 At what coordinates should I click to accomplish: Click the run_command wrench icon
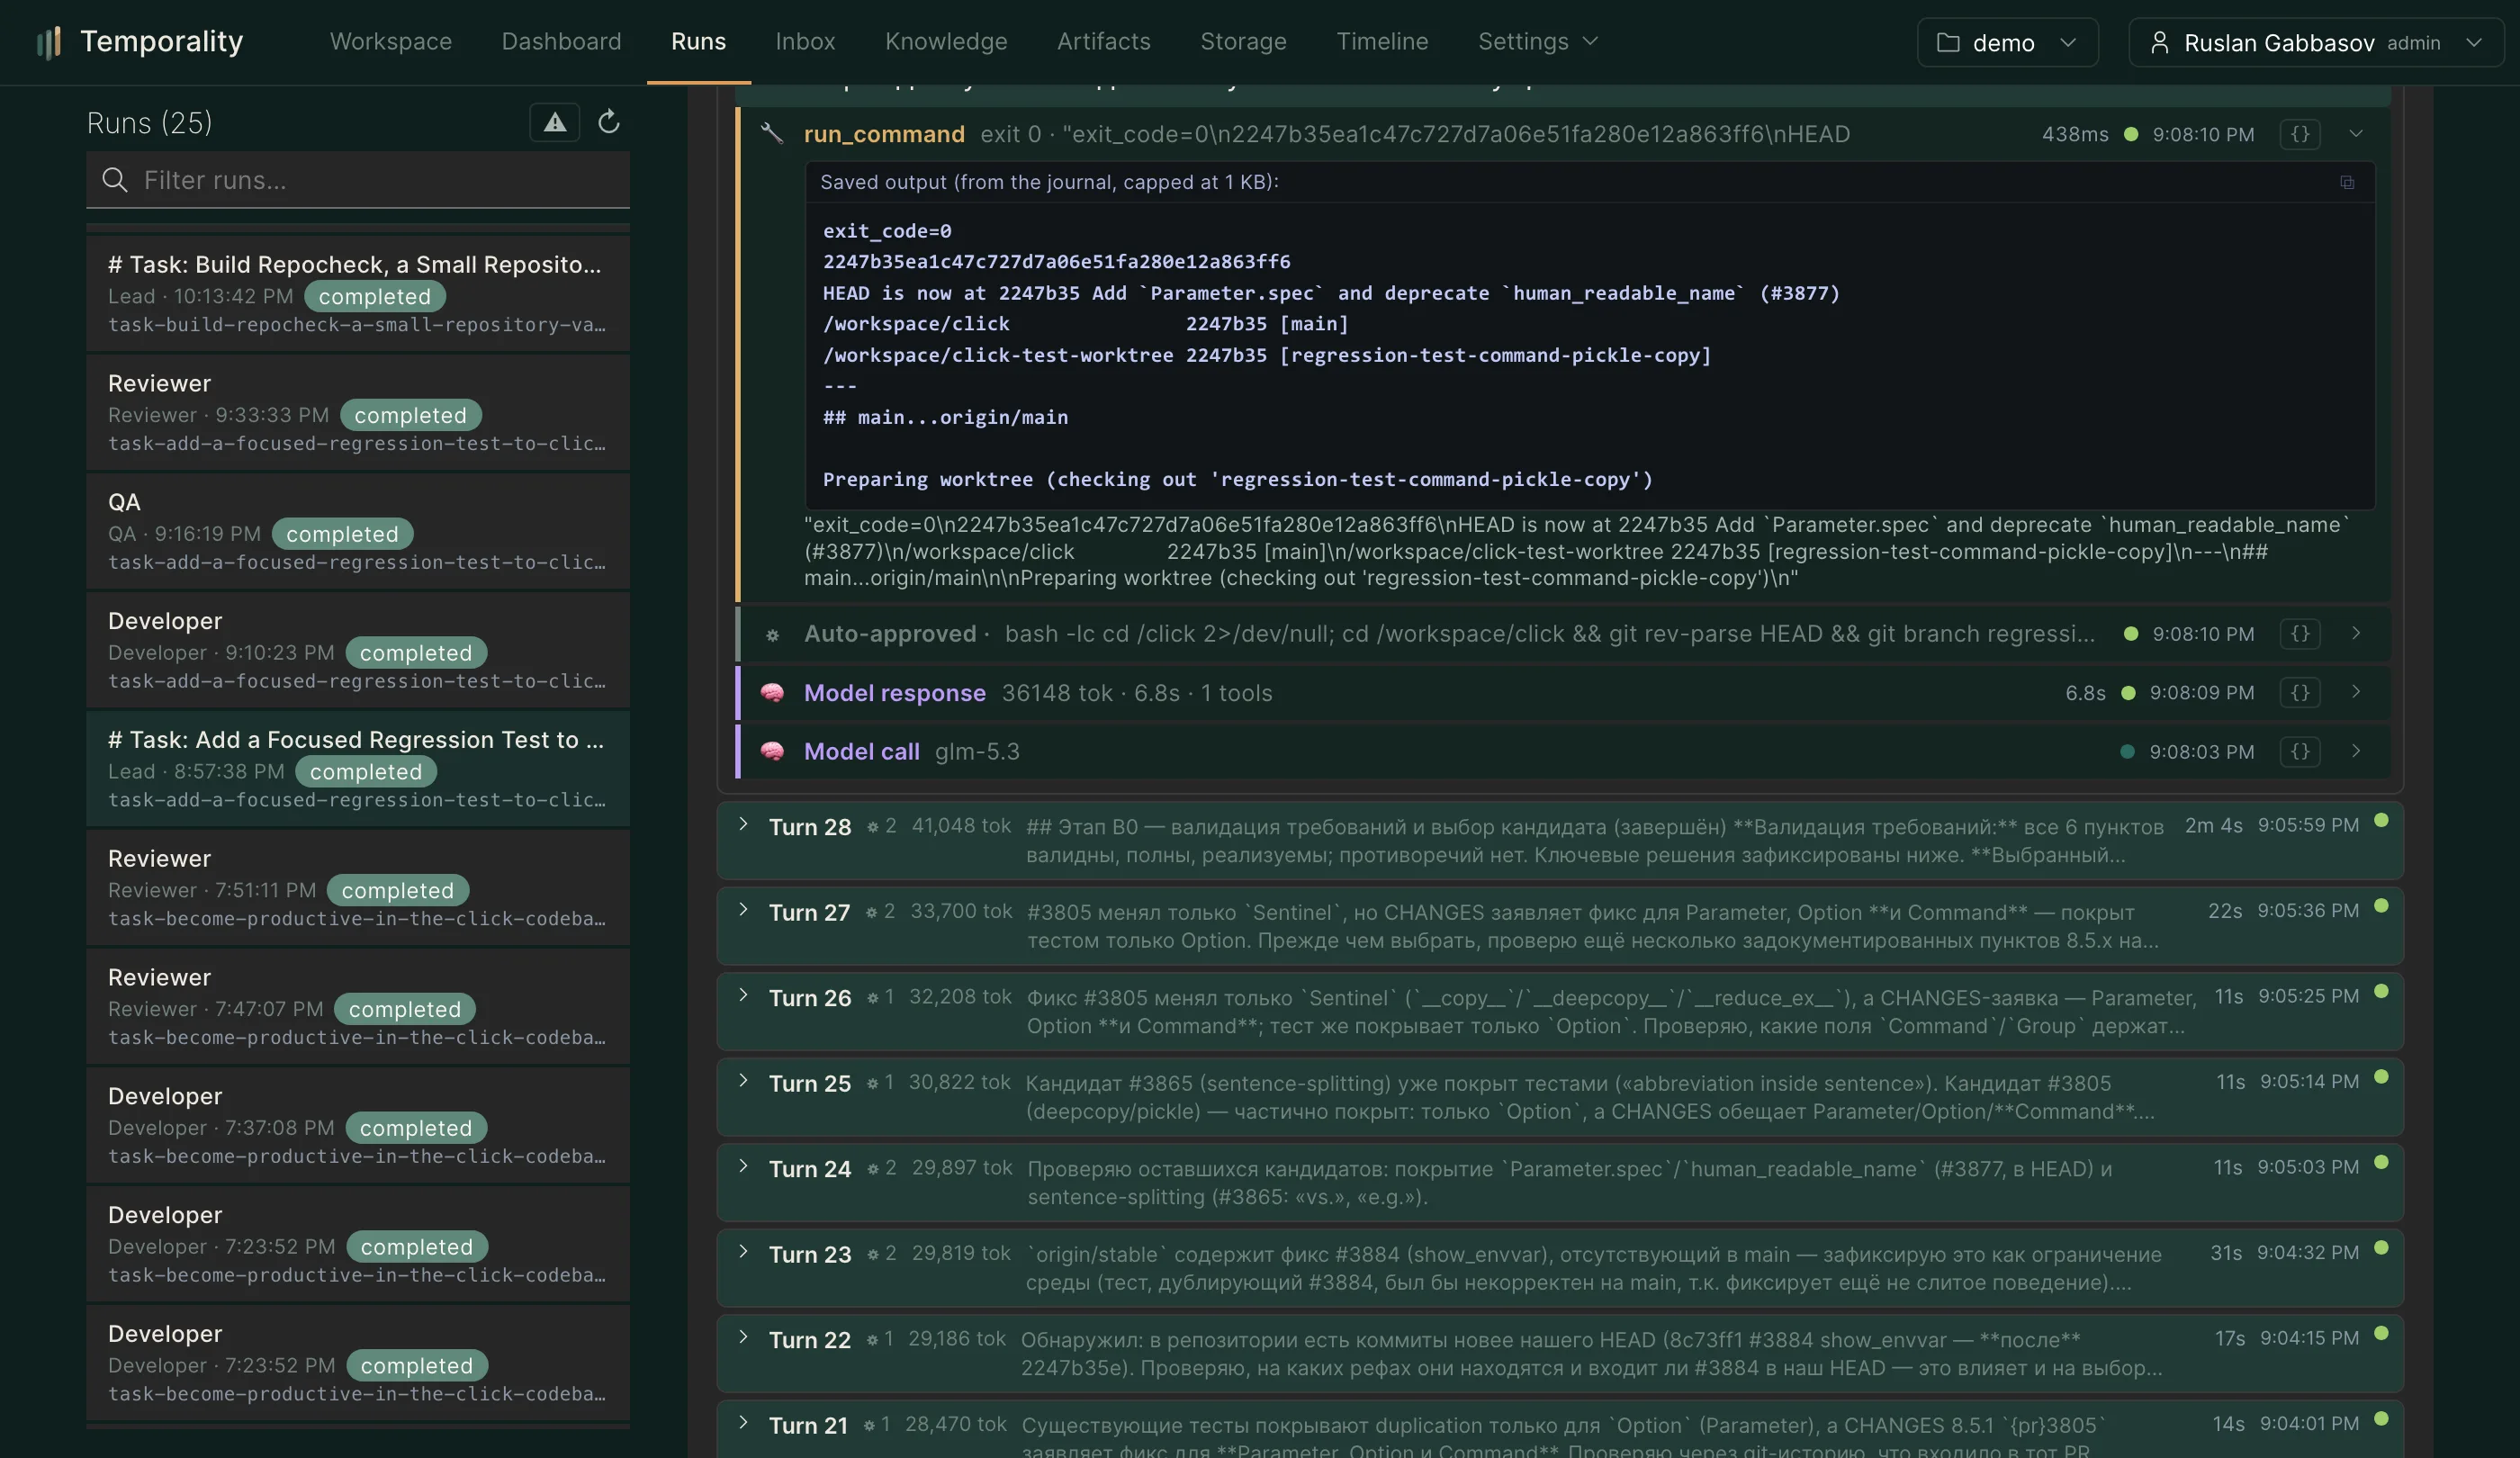tap(772, 133)
